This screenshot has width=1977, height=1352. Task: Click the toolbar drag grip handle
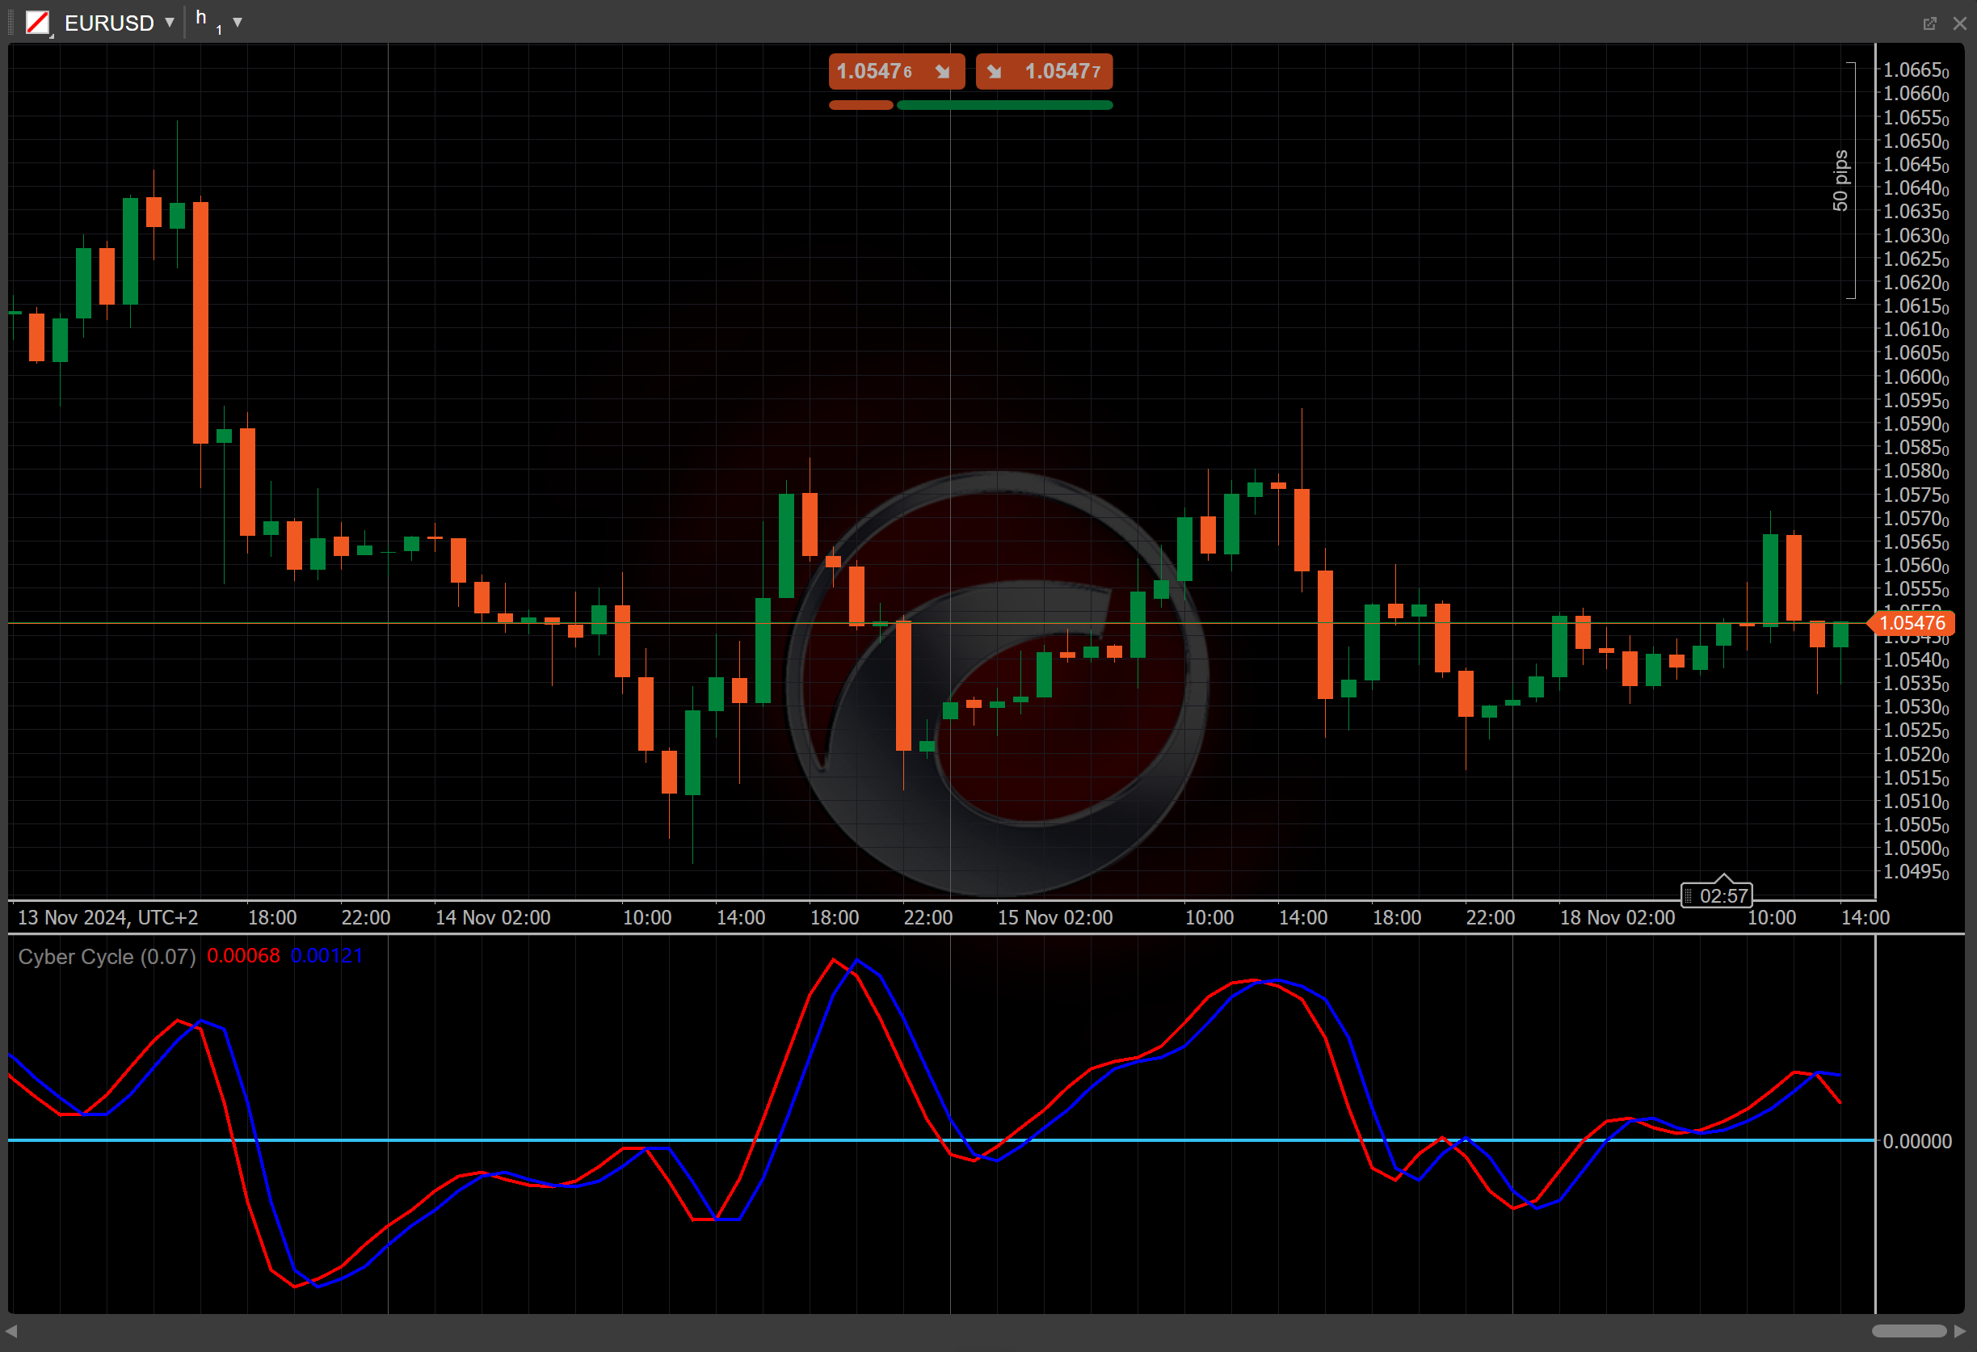coord(10,22)
